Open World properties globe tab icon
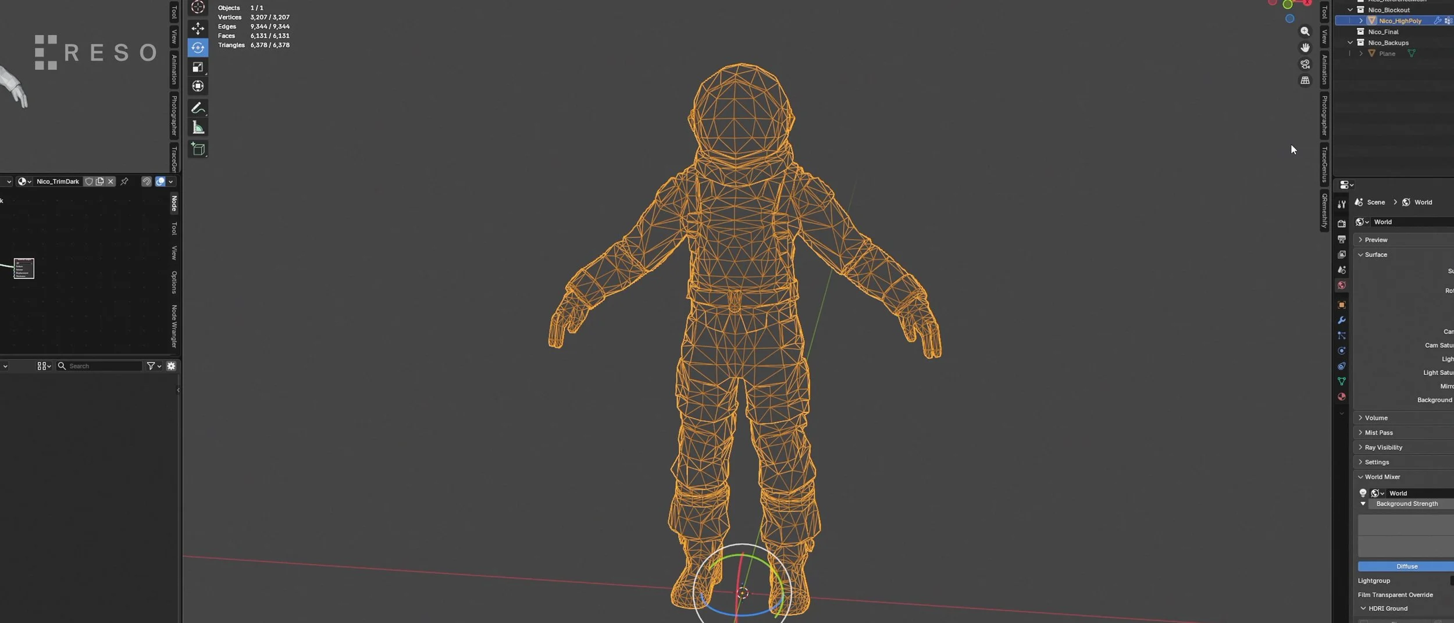The width and height of the screenshot is (1454, 623). click(x=1341, y=285)
